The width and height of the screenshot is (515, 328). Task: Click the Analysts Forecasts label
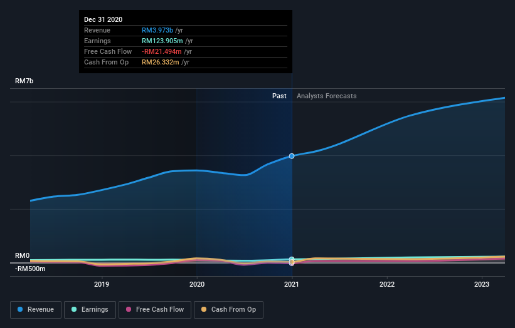click(326, 96)
